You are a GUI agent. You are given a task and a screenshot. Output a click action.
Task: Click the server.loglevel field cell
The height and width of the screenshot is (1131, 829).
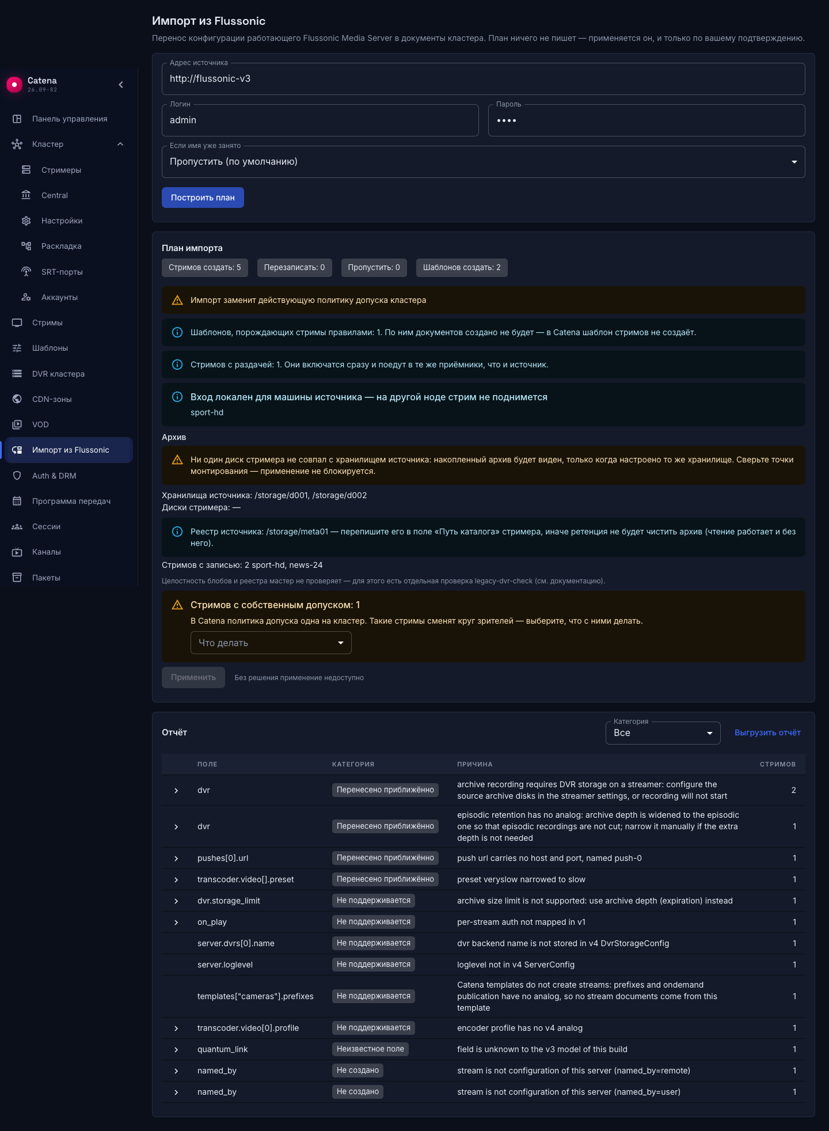coord(225,965)
